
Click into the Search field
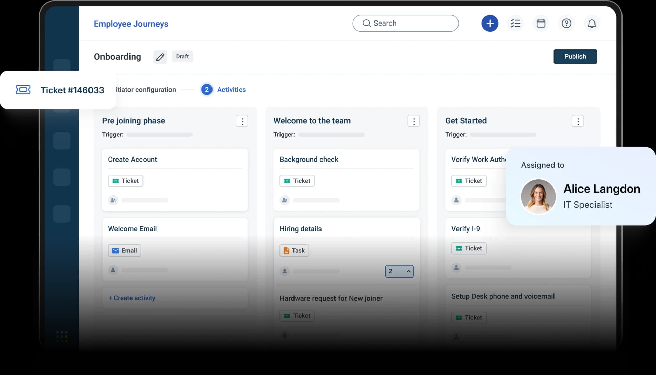pos(405,23)
